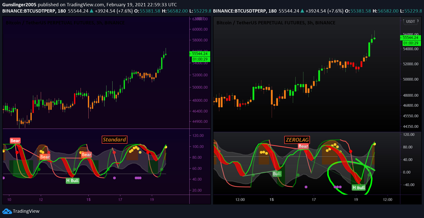Click 46400.00 on the left price axis
The height and width of the screenshot is (218, 424).
tap(200, 111)
